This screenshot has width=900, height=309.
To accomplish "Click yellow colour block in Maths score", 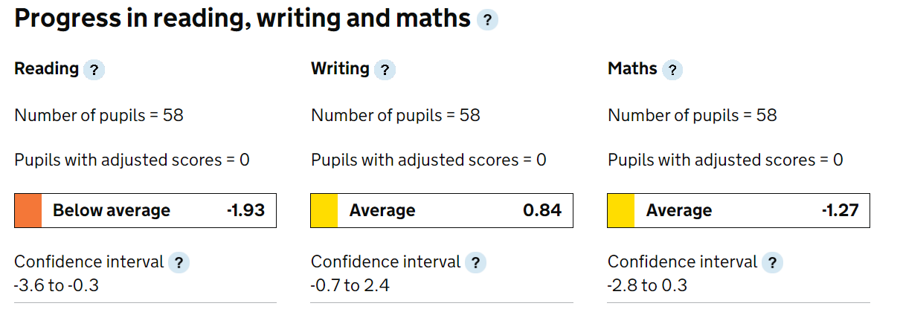I will pyautogui.click(x=621, y=210).
